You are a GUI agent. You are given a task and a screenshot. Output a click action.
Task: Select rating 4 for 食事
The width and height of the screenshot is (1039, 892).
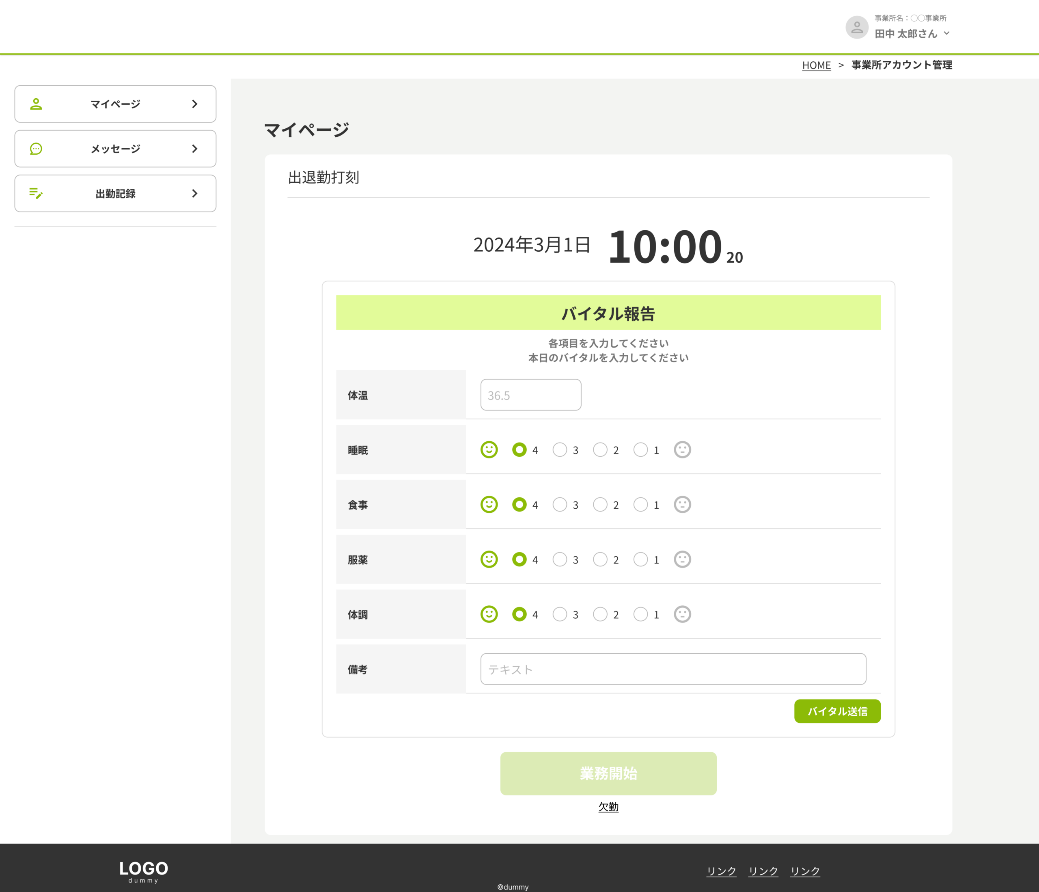coord(519,504)
